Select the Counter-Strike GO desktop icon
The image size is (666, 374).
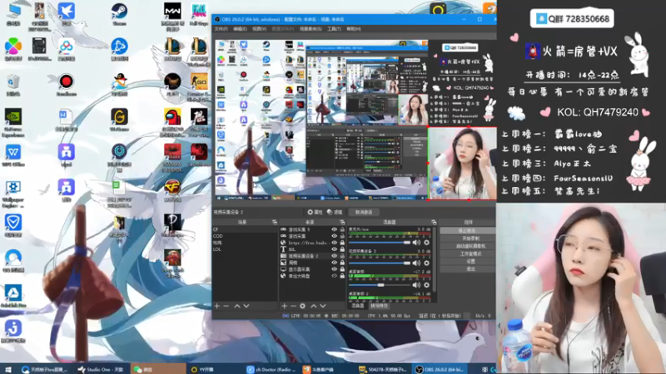click(x=199, y=87)
